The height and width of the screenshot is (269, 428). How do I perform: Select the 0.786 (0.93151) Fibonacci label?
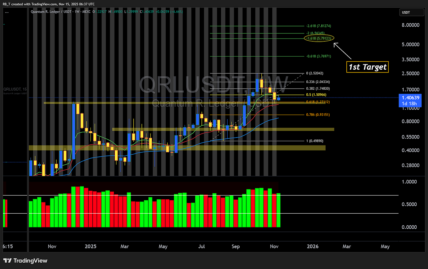click(x=318, y=115)
